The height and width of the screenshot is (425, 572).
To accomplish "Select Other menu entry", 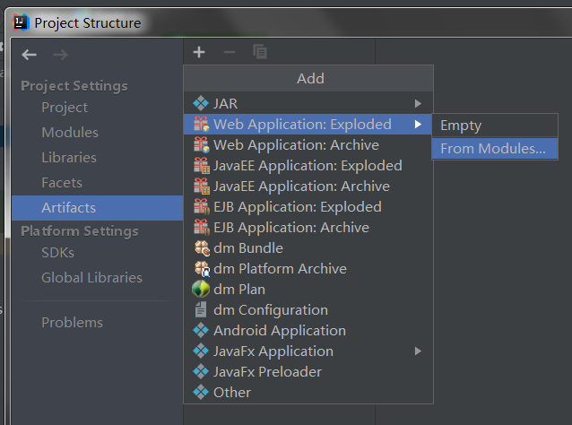I will point(308,393).
